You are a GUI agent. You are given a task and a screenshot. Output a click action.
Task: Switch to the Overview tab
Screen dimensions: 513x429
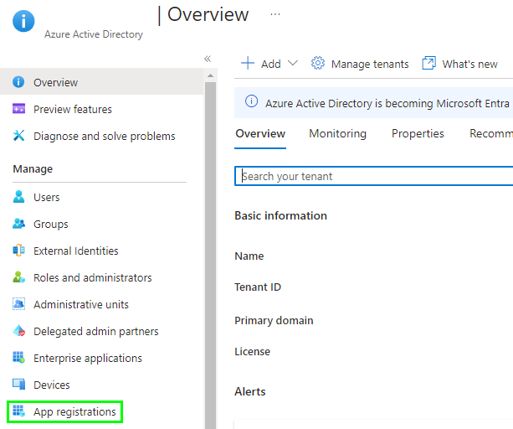point(260,133)
